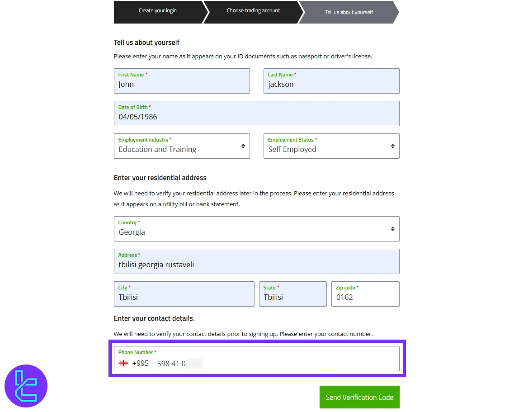The image size is (514, 412).
Task: Click the Date of Birth field
Action: pos(256,114)
